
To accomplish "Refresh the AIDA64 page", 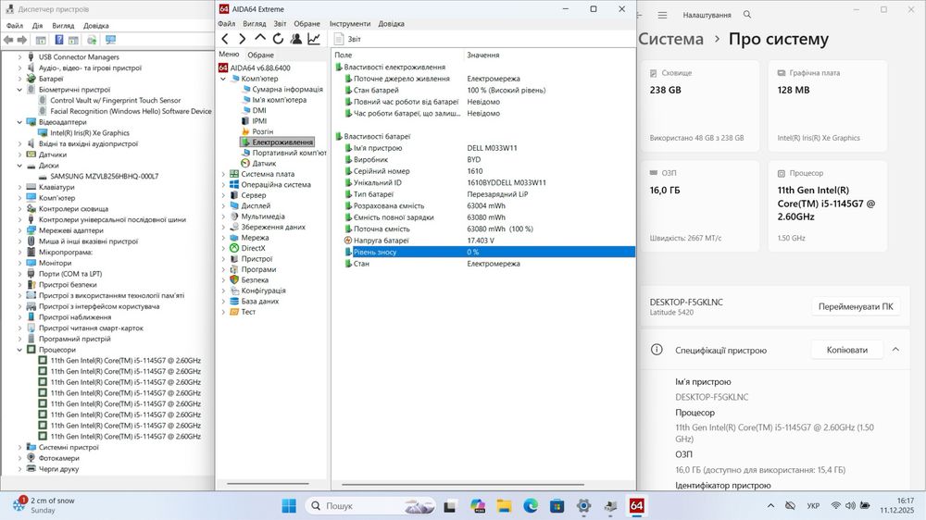I will (278, 39).
